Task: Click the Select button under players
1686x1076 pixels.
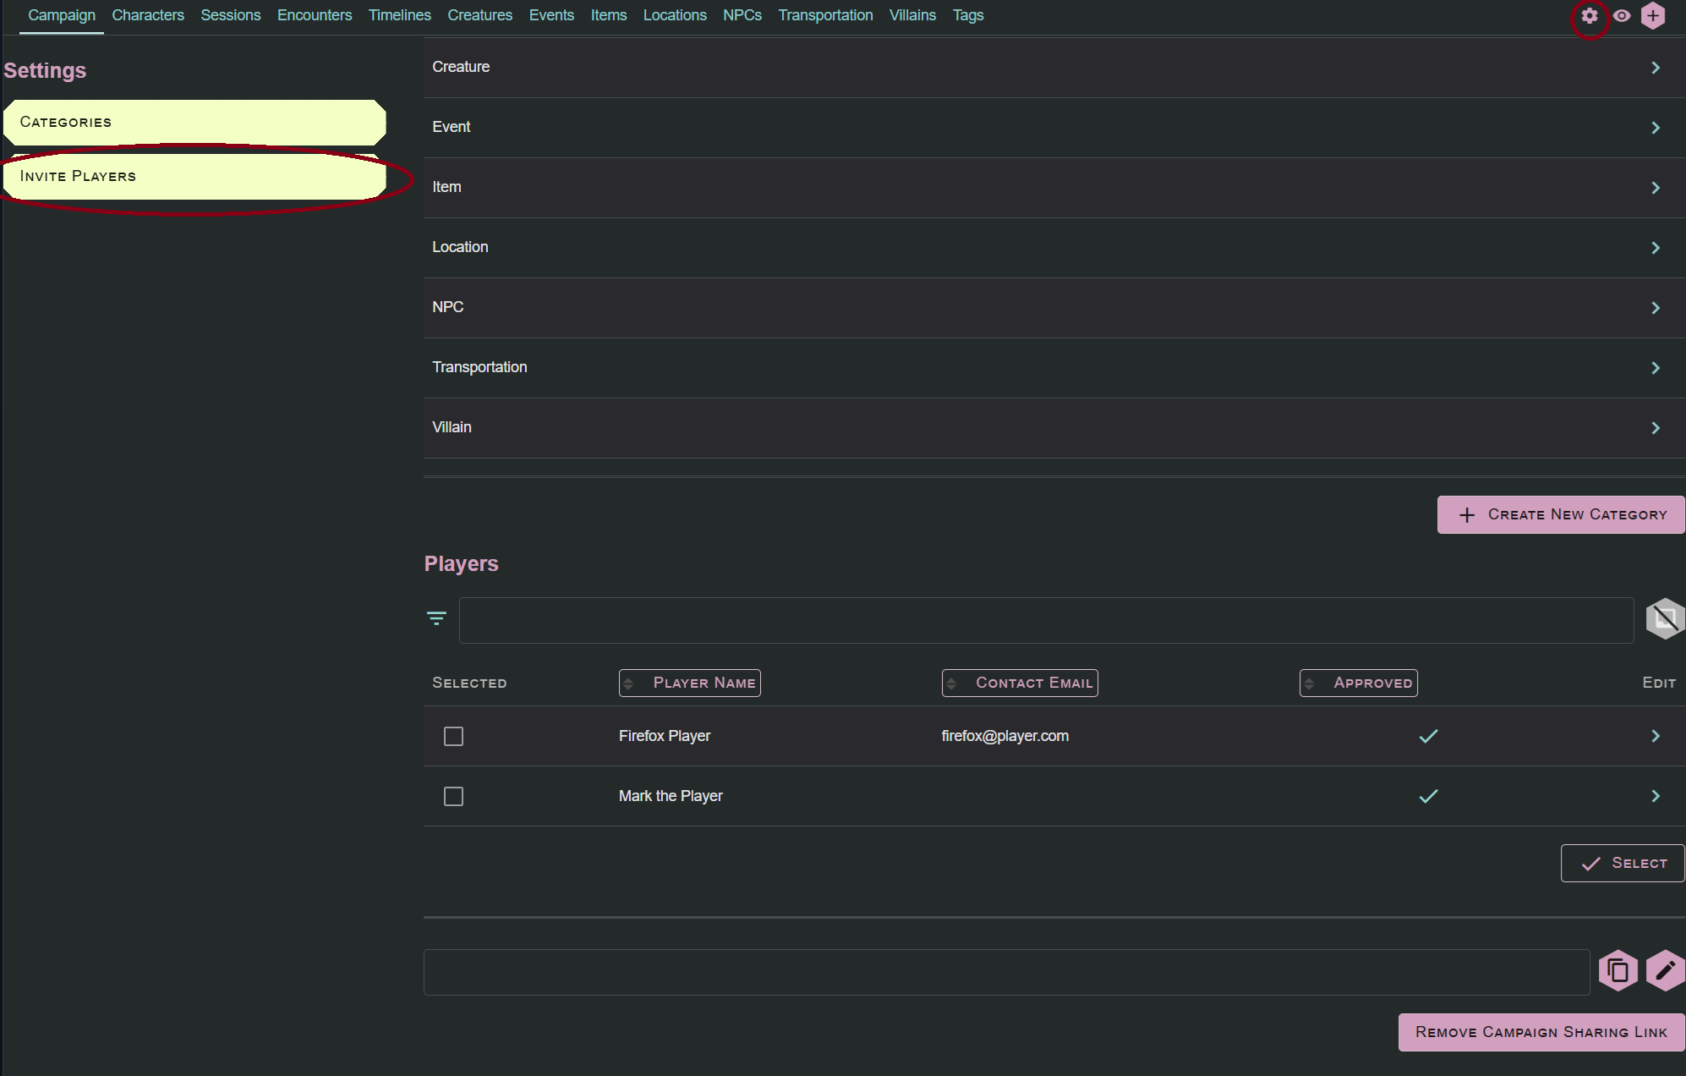Action: [1623, 863]
